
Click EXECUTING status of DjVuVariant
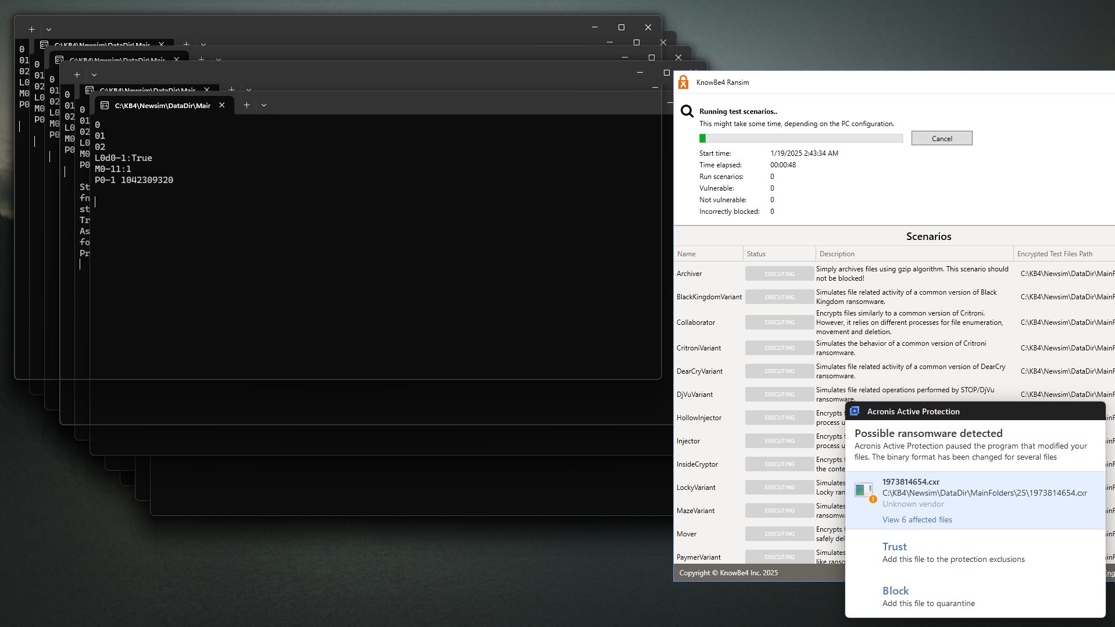click(x=779, y=395)
